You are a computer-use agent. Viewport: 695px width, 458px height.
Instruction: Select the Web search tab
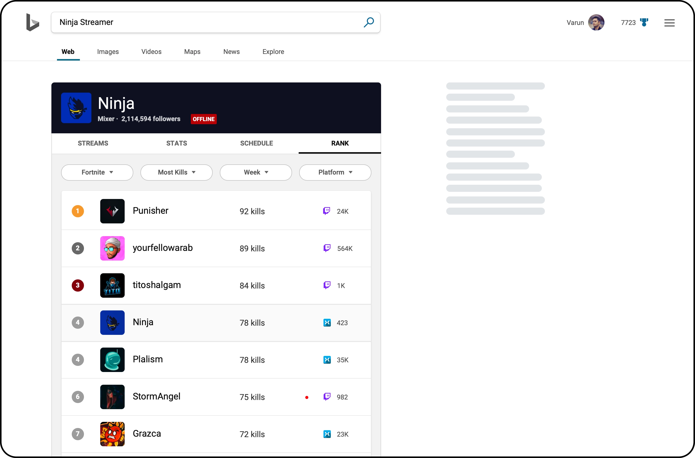68,52
